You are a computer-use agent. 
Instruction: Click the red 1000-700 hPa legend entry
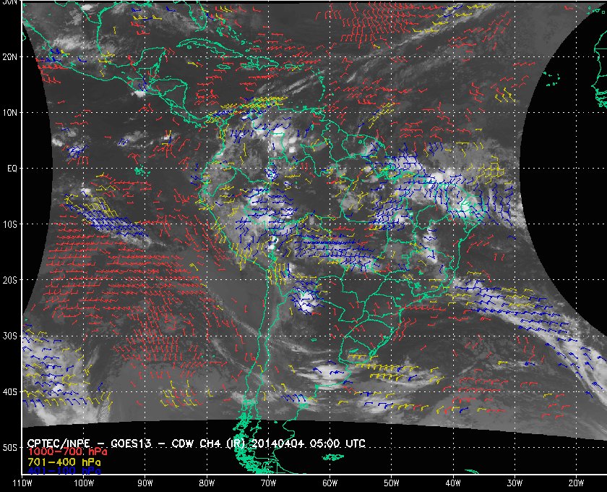click(67, 452)
